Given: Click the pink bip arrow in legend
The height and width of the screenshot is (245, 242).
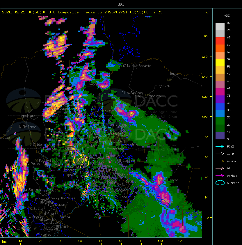Looking at the screenshot, I should pos(220,168).
